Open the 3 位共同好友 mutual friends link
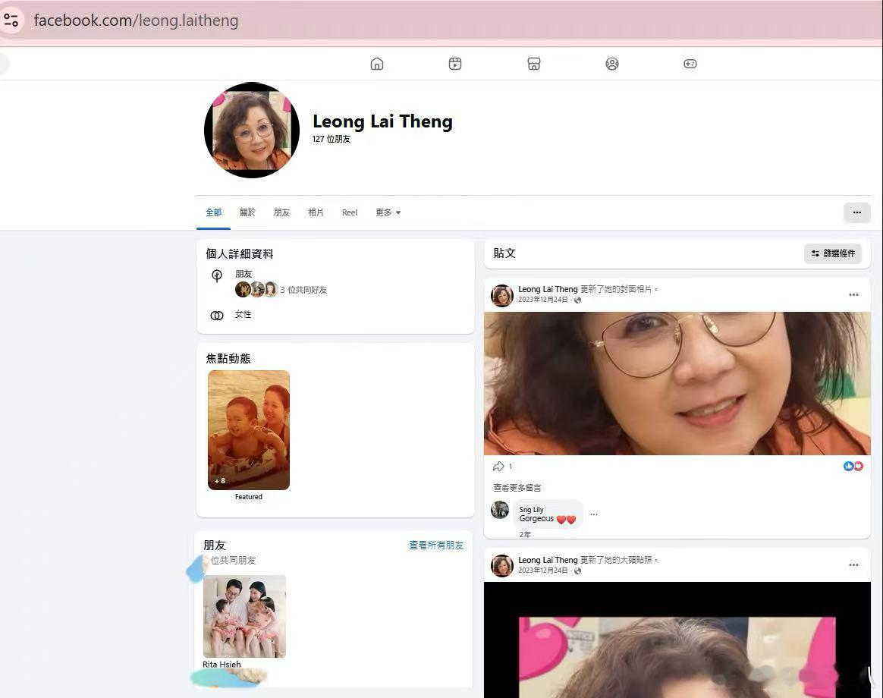The height and width of the screenshot is (698, 883). tap(303, 290)
